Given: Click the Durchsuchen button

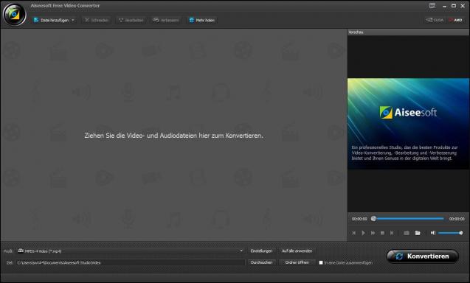Looking at the screenshot, I should 261,262.
